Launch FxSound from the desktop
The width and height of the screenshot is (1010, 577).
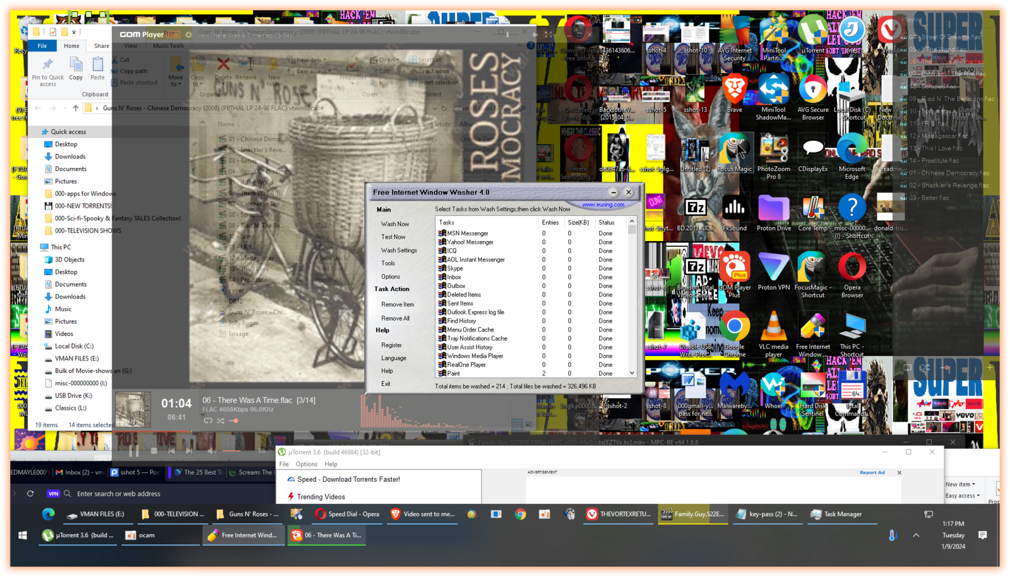pyautogui.click(x=734, y=212)
